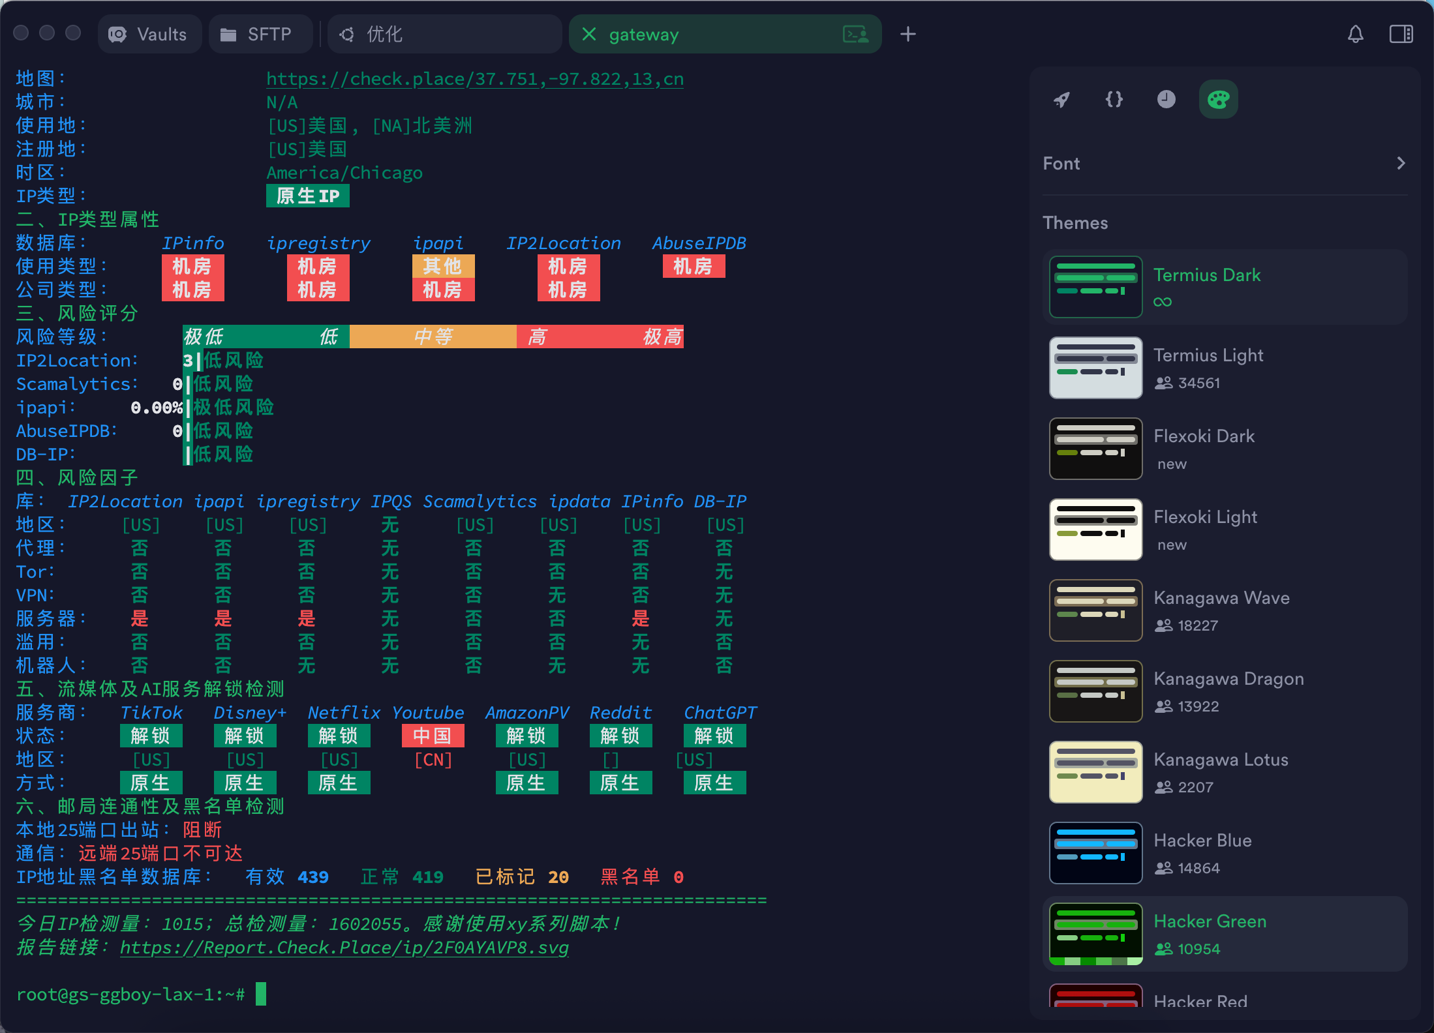Click the Scamalytics risk score row label
Image resolution: width=1434 pixels, height=1033 pixels.
tap(77, 384)
